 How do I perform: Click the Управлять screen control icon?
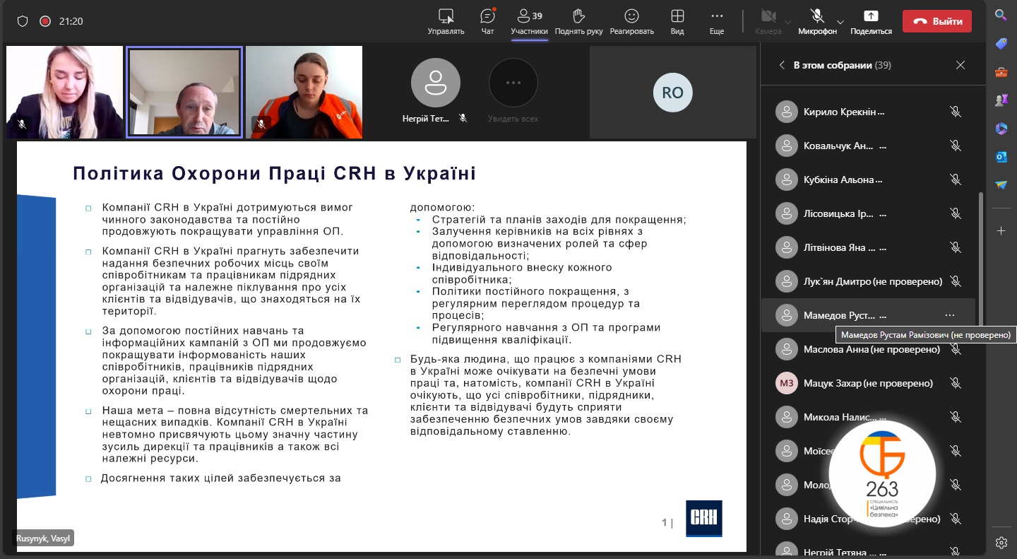coord(446,21)
